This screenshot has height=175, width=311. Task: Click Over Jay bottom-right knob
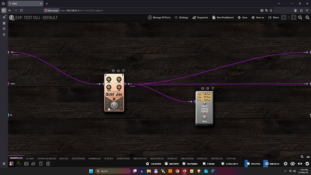pos(119,87)
